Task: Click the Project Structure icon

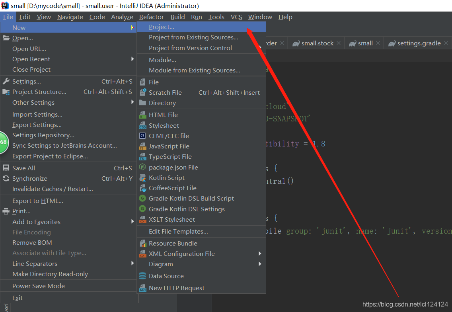Action: pyautogui.click(x=6, y=92)
